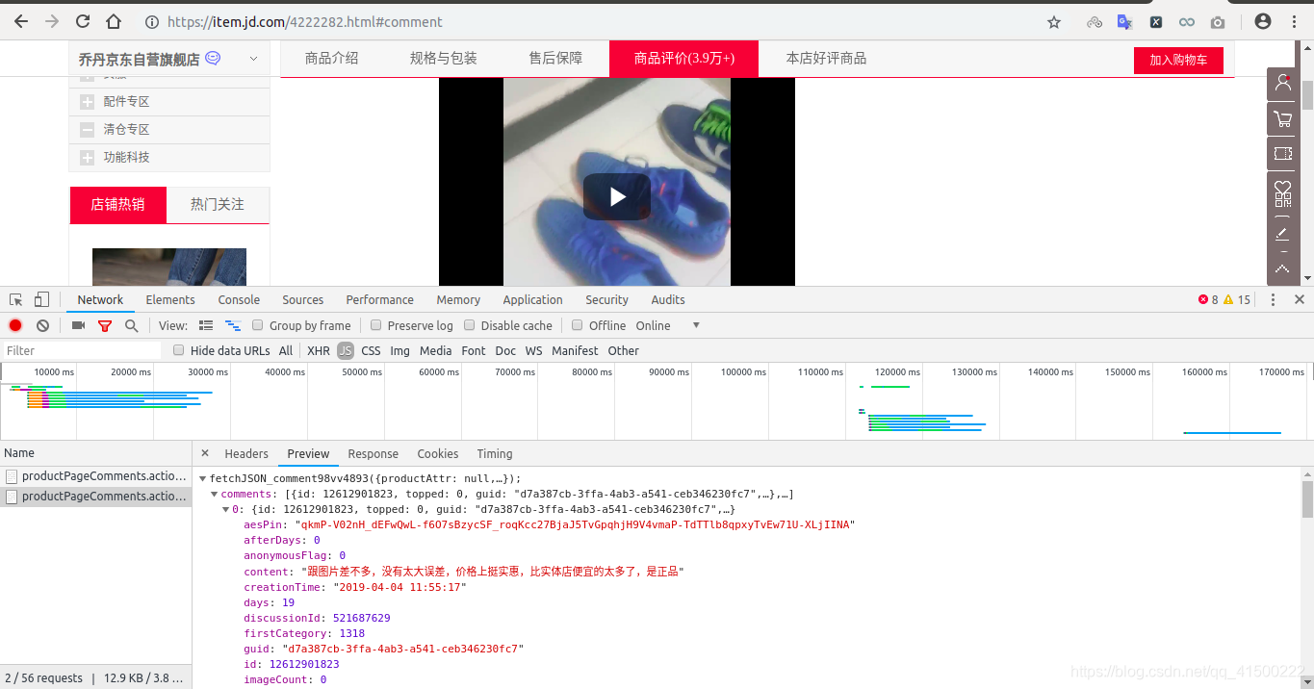This screenshot has height=689, width=1314.
Task: Expand 配件专区 category
Action: click(87, 102)
